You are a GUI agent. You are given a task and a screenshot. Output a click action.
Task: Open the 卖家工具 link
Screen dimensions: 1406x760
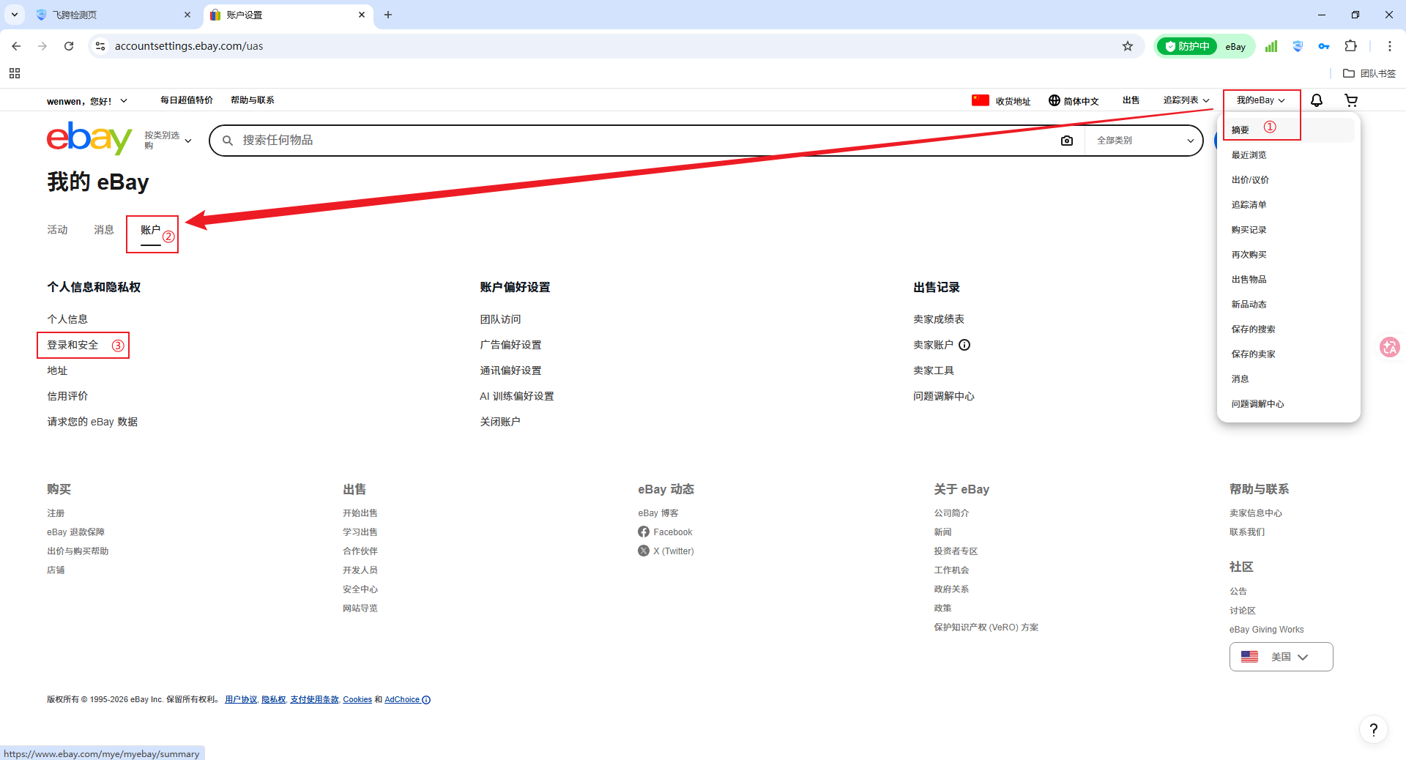click(934, 370)
